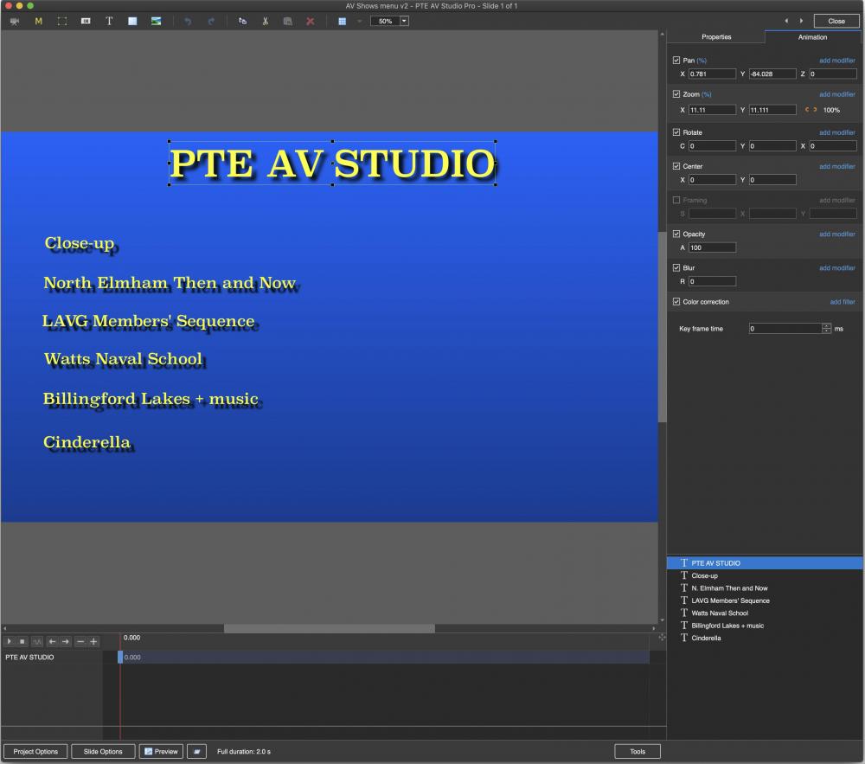Open the grid options arrow beside the grid icon
Screen dimensions: 865x764
point(359,21)
